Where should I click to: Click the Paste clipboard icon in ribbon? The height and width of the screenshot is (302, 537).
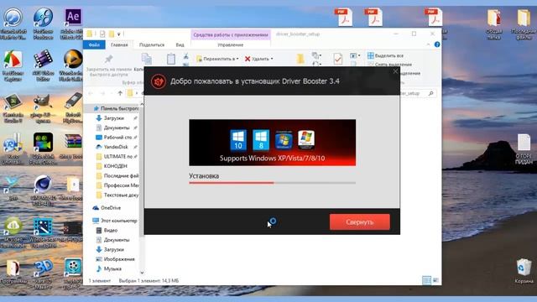(x=171, y=59)
